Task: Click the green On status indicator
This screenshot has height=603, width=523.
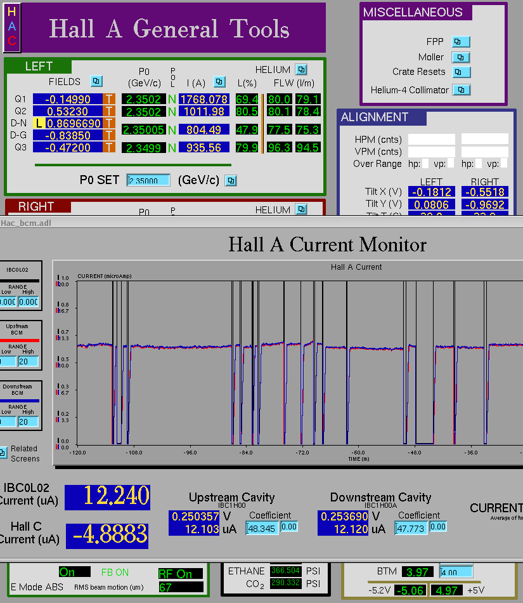Action: pos(75,572)
